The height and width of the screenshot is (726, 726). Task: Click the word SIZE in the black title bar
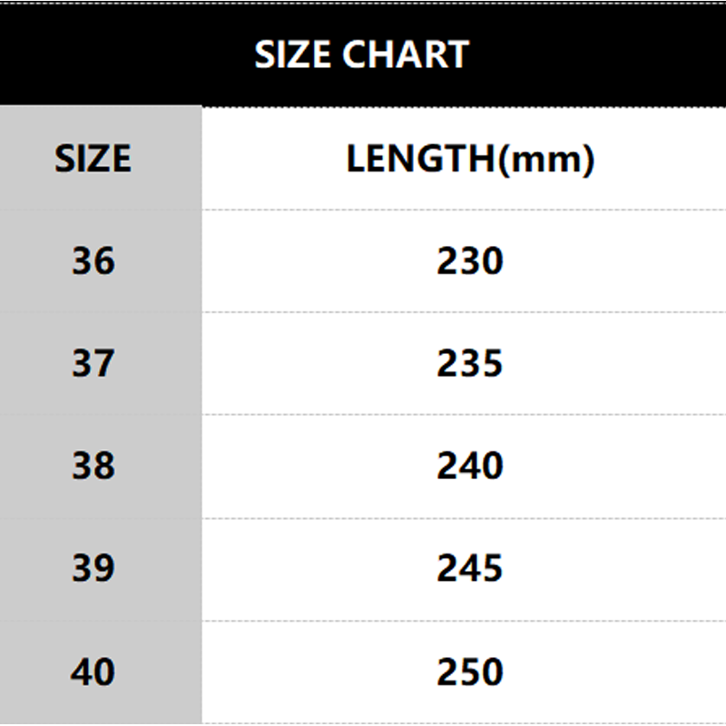pos(293,55)
